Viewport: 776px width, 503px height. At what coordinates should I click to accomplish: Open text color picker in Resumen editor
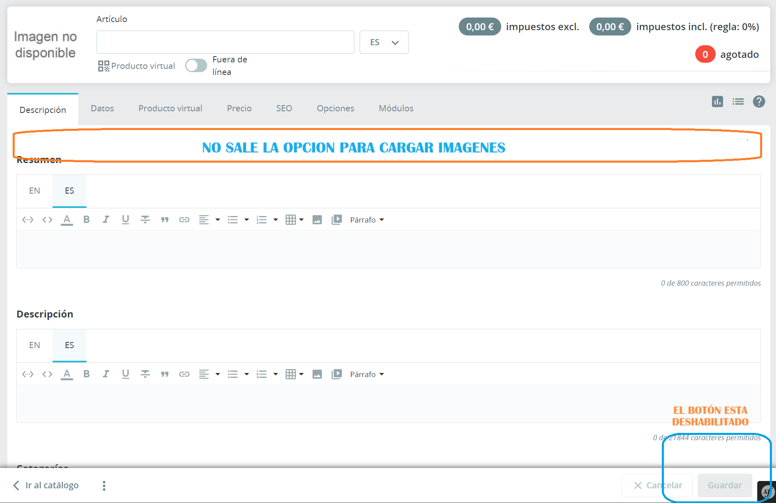coord(67,220)
